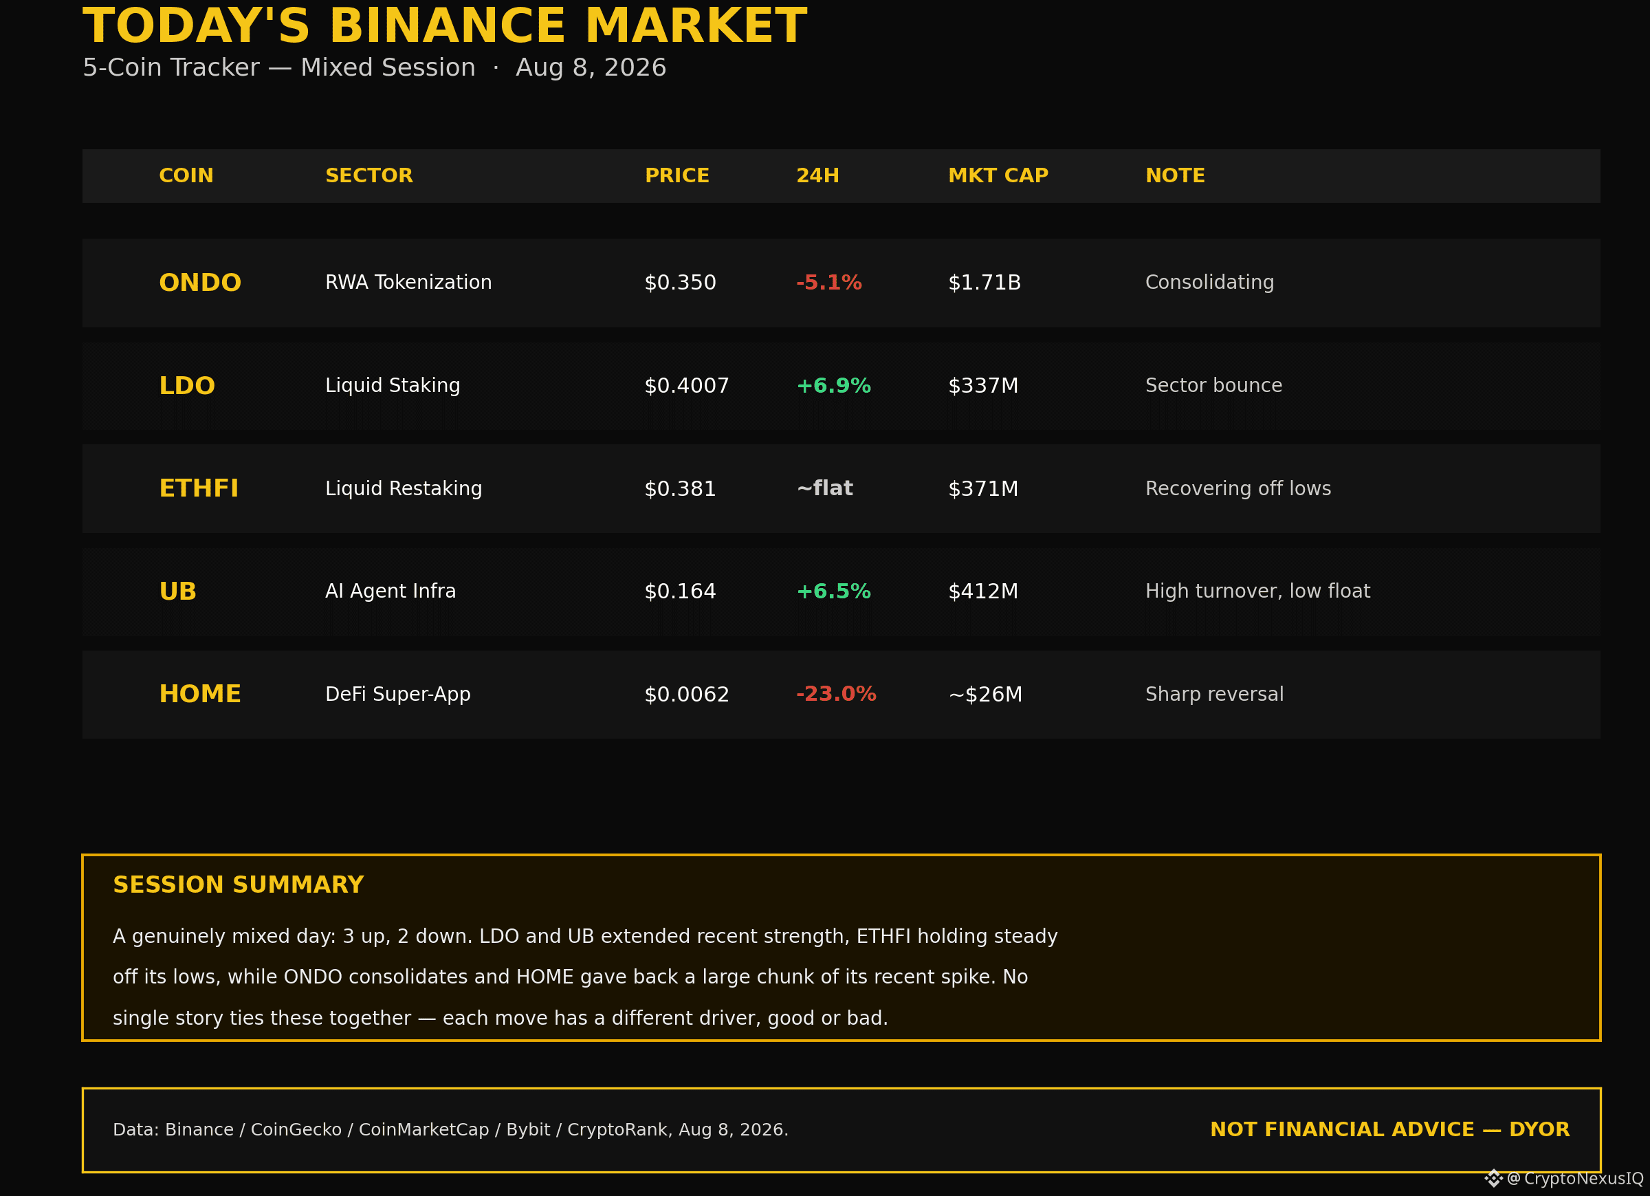Click the summary line starting "off its lows"
Image resolution: width=1650 pixels, height=1196 pixels.
coord(571,977)
